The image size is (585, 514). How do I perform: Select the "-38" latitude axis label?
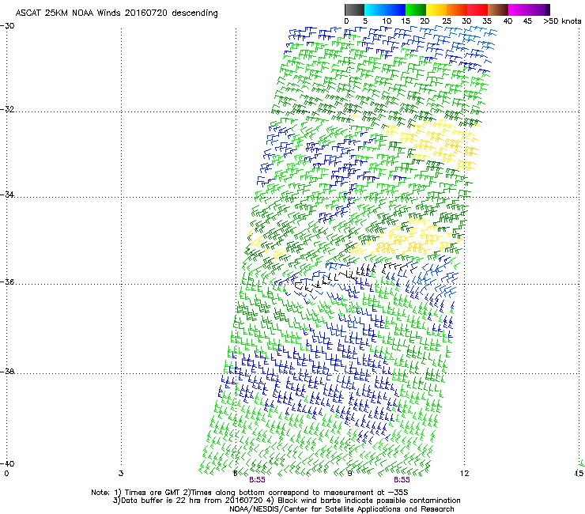click(x=7, y=372)
